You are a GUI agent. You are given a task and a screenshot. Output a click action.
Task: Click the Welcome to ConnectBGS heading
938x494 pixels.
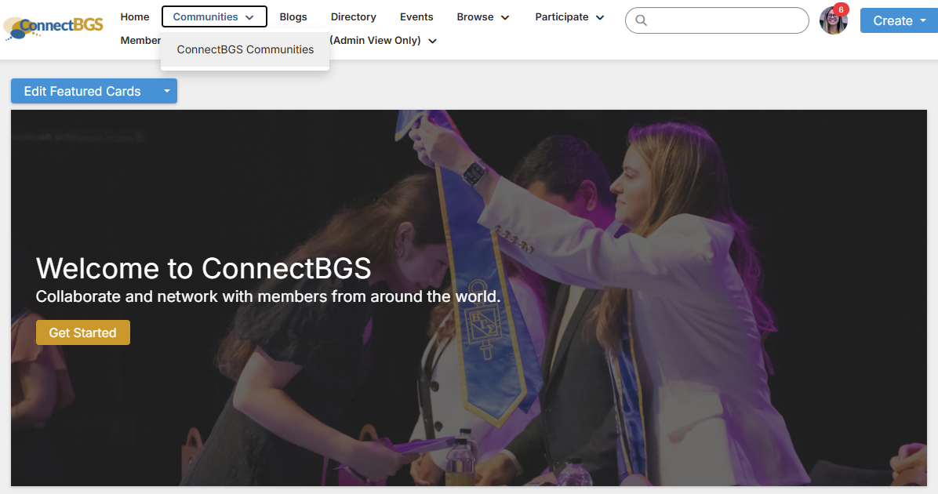(203, 268)
